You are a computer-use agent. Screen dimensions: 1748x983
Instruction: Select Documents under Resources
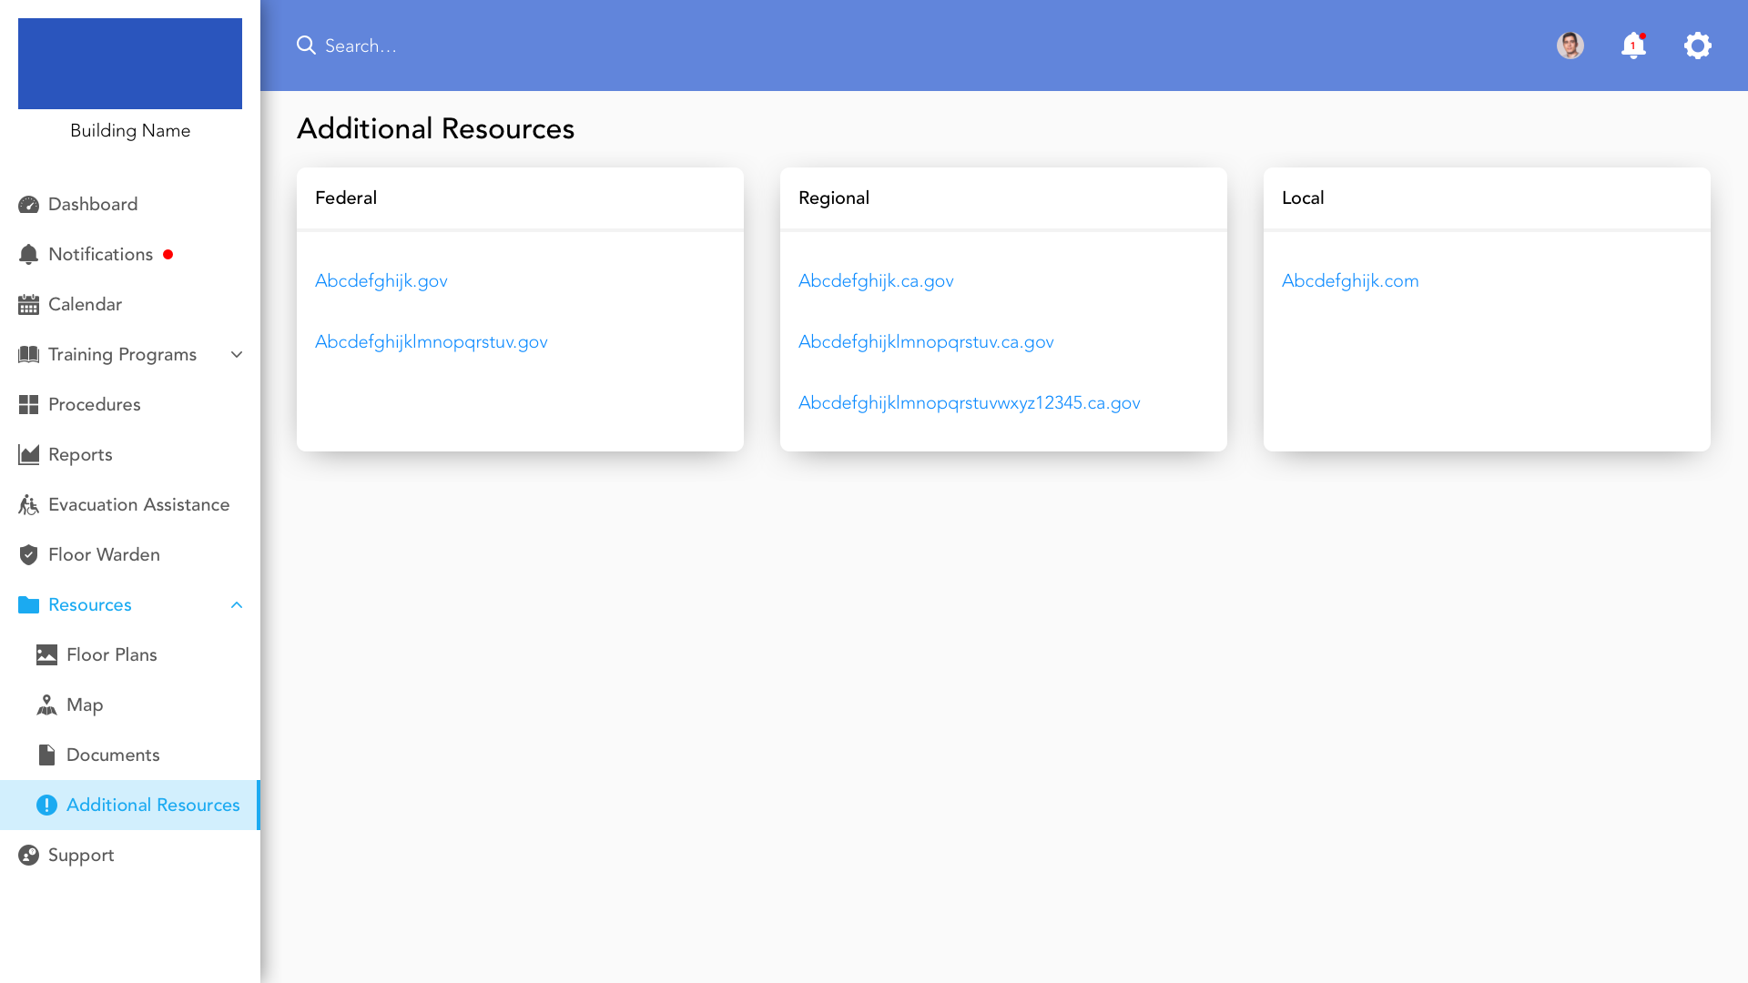coord(113,755)
